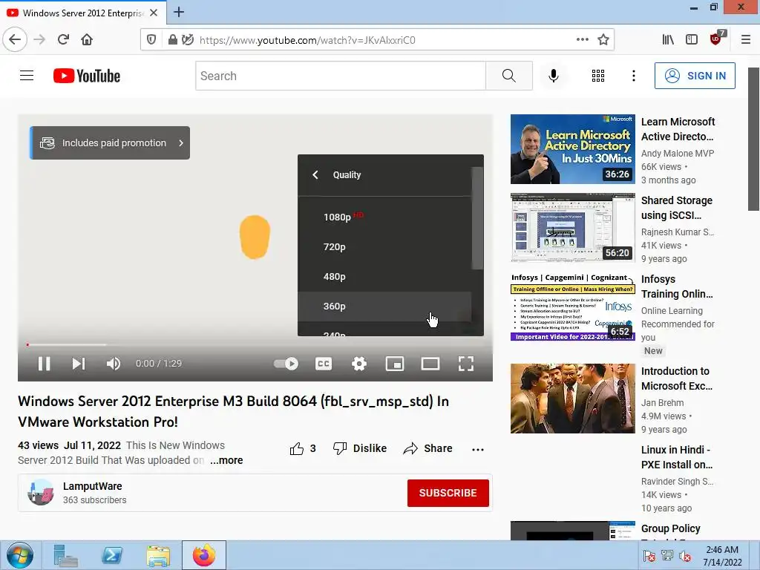Open Introduction to Microsoft Exchange video title
The image size is (760, 570).
click(677, 379)
